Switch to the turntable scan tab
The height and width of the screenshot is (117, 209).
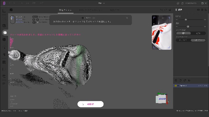coord(90,10)
